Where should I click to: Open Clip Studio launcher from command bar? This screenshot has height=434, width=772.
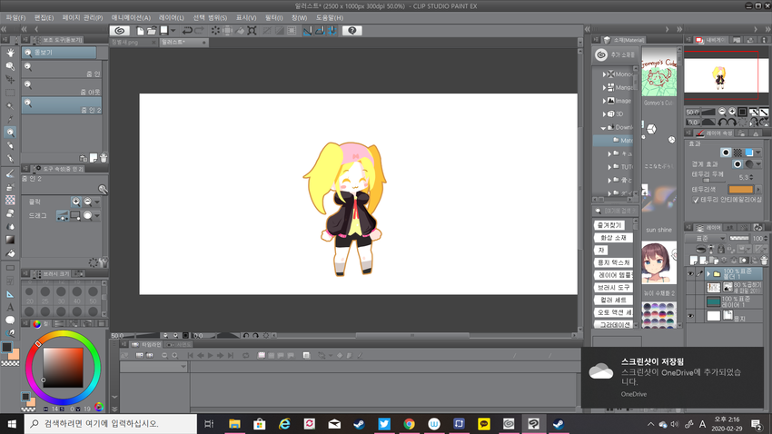(120, 31)
